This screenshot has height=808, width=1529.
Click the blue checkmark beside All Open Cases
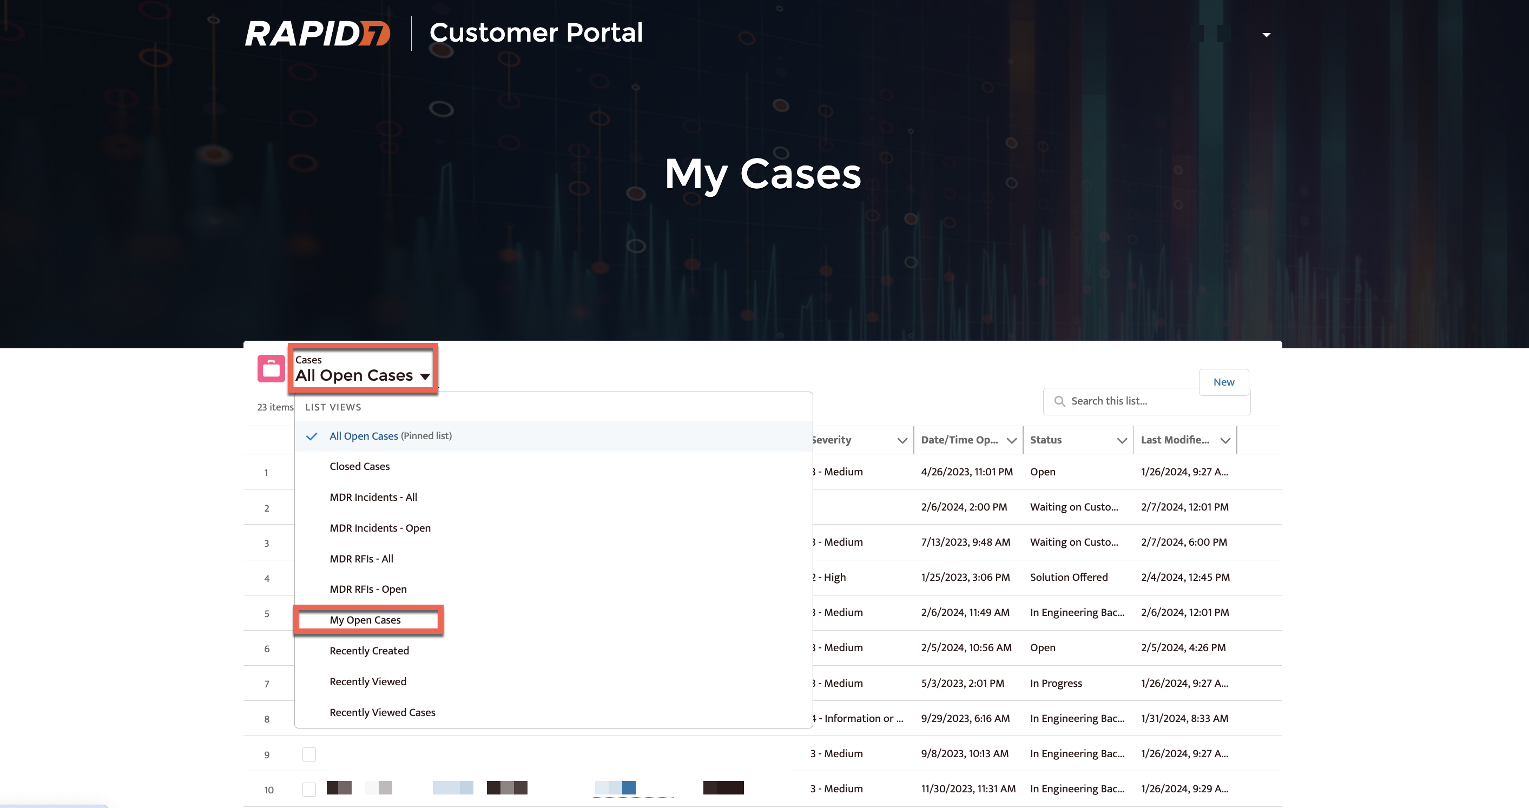pyautogui.click(x=312, y=436)
